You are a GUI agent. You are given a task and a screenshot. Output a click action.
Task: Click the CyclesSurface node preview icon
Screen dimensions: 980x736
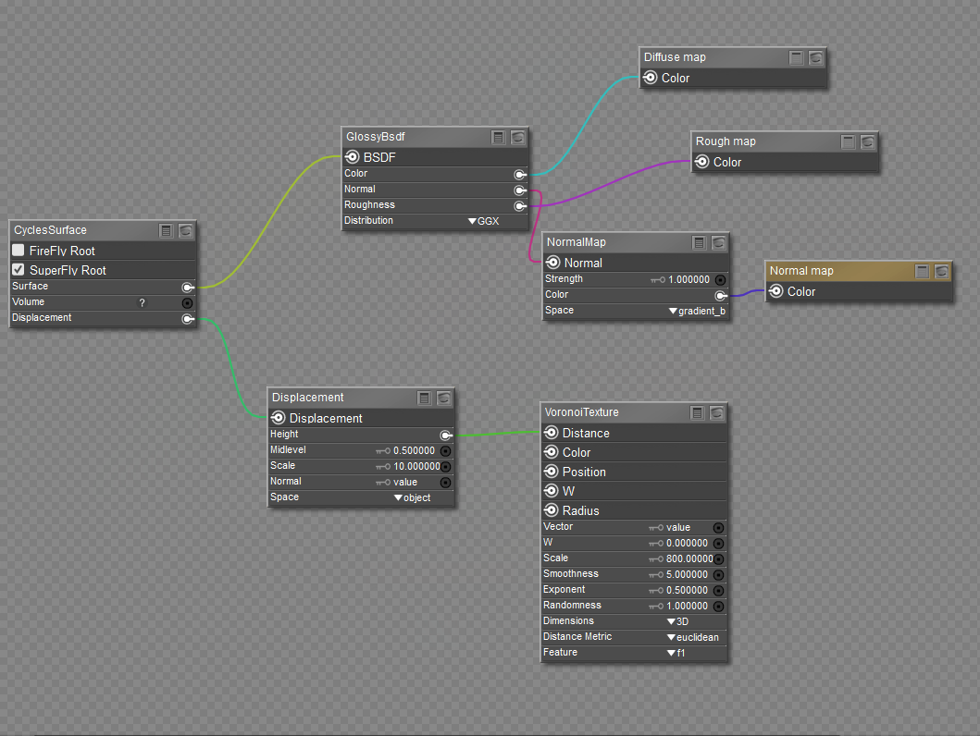[x=186, y=231]
